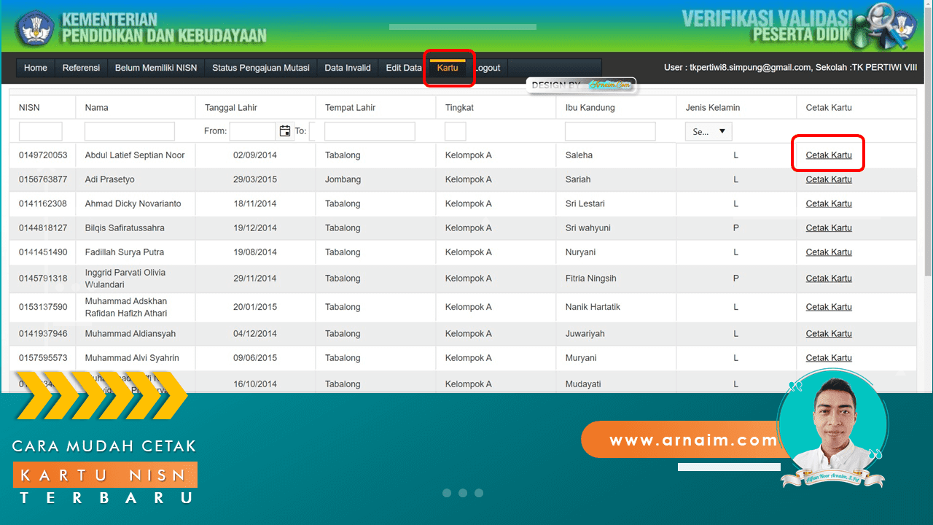The image size is (933, 525).
Task: Click the Tingkat filter input
Action: pyautogui.click(x=456, y=131)
